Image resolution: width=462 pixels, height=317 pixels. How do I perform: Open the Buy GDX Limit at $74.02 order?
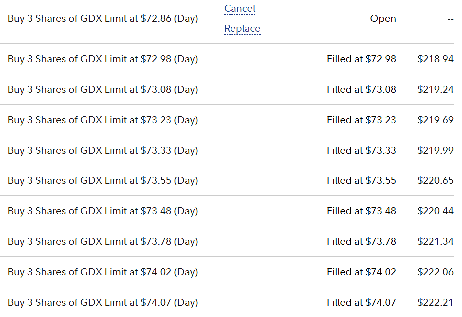(x=103, y=272)
